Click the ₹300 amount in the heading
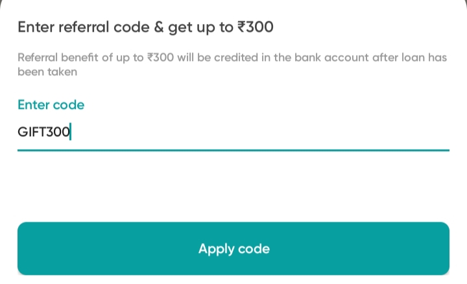This screenshot has width=467, height=284. click(256, 27)
